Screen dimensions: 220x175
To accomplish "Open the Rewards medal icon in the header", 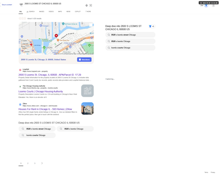I will (x=206, y=6).
